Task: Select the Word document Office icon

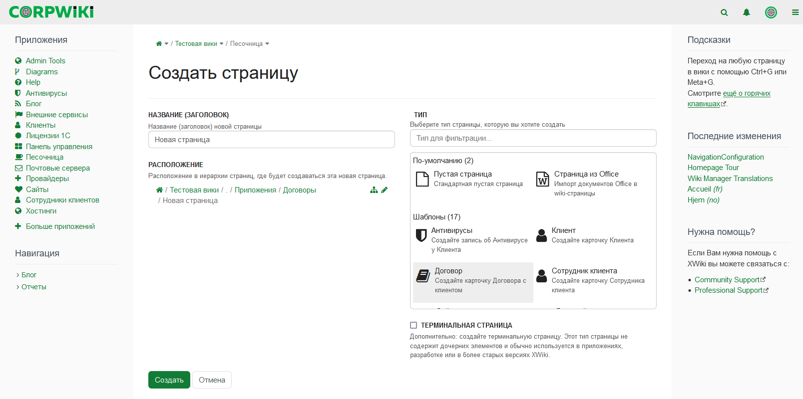Action: tap(543, 179)
